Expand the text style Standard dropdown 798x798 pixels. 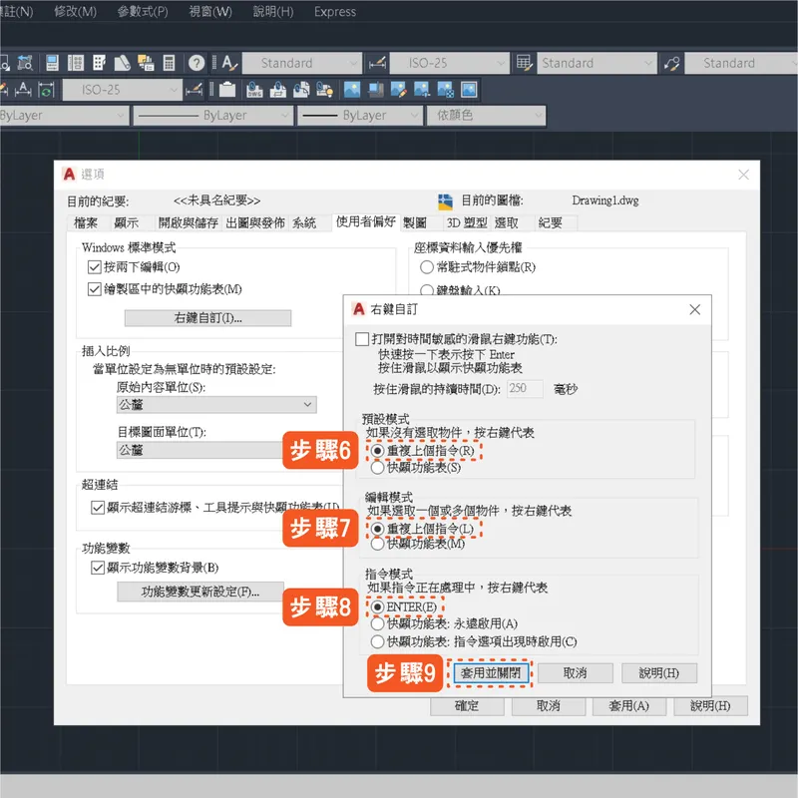pos(353,63)
